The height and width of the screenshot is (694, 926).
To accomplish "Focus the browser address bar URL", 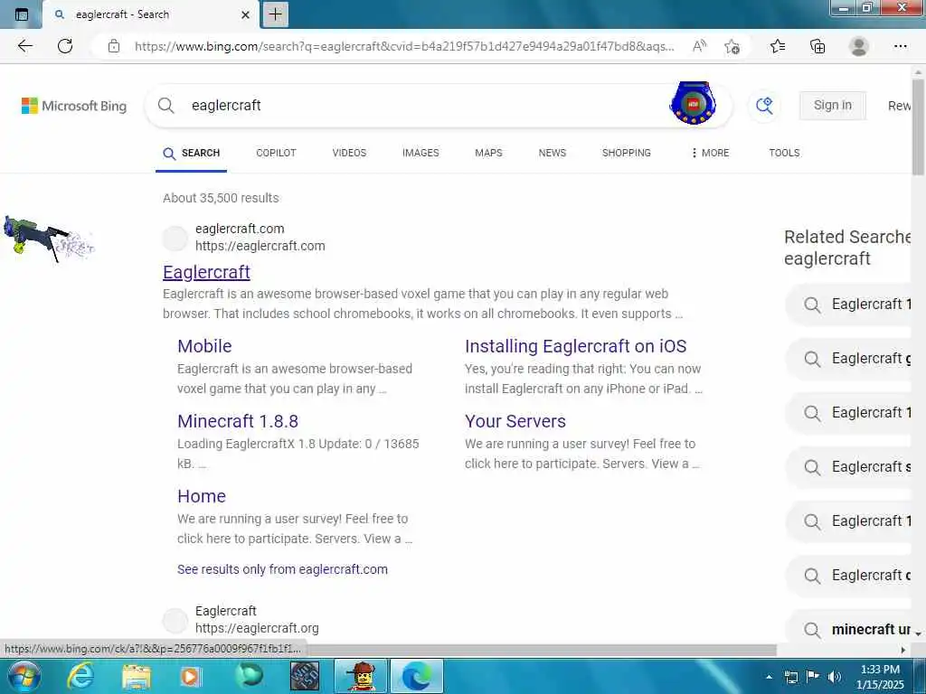I will click(x=404, y=46).
